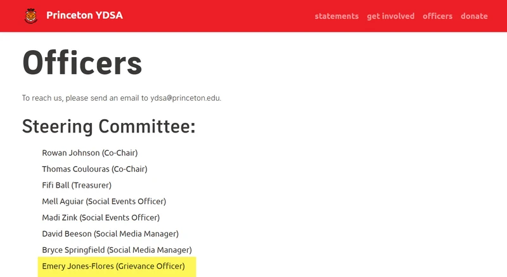Select Thomas Coulouras (Co-Chair) entry
This screenshot has width=507, height=277.
tap(94, 169)
